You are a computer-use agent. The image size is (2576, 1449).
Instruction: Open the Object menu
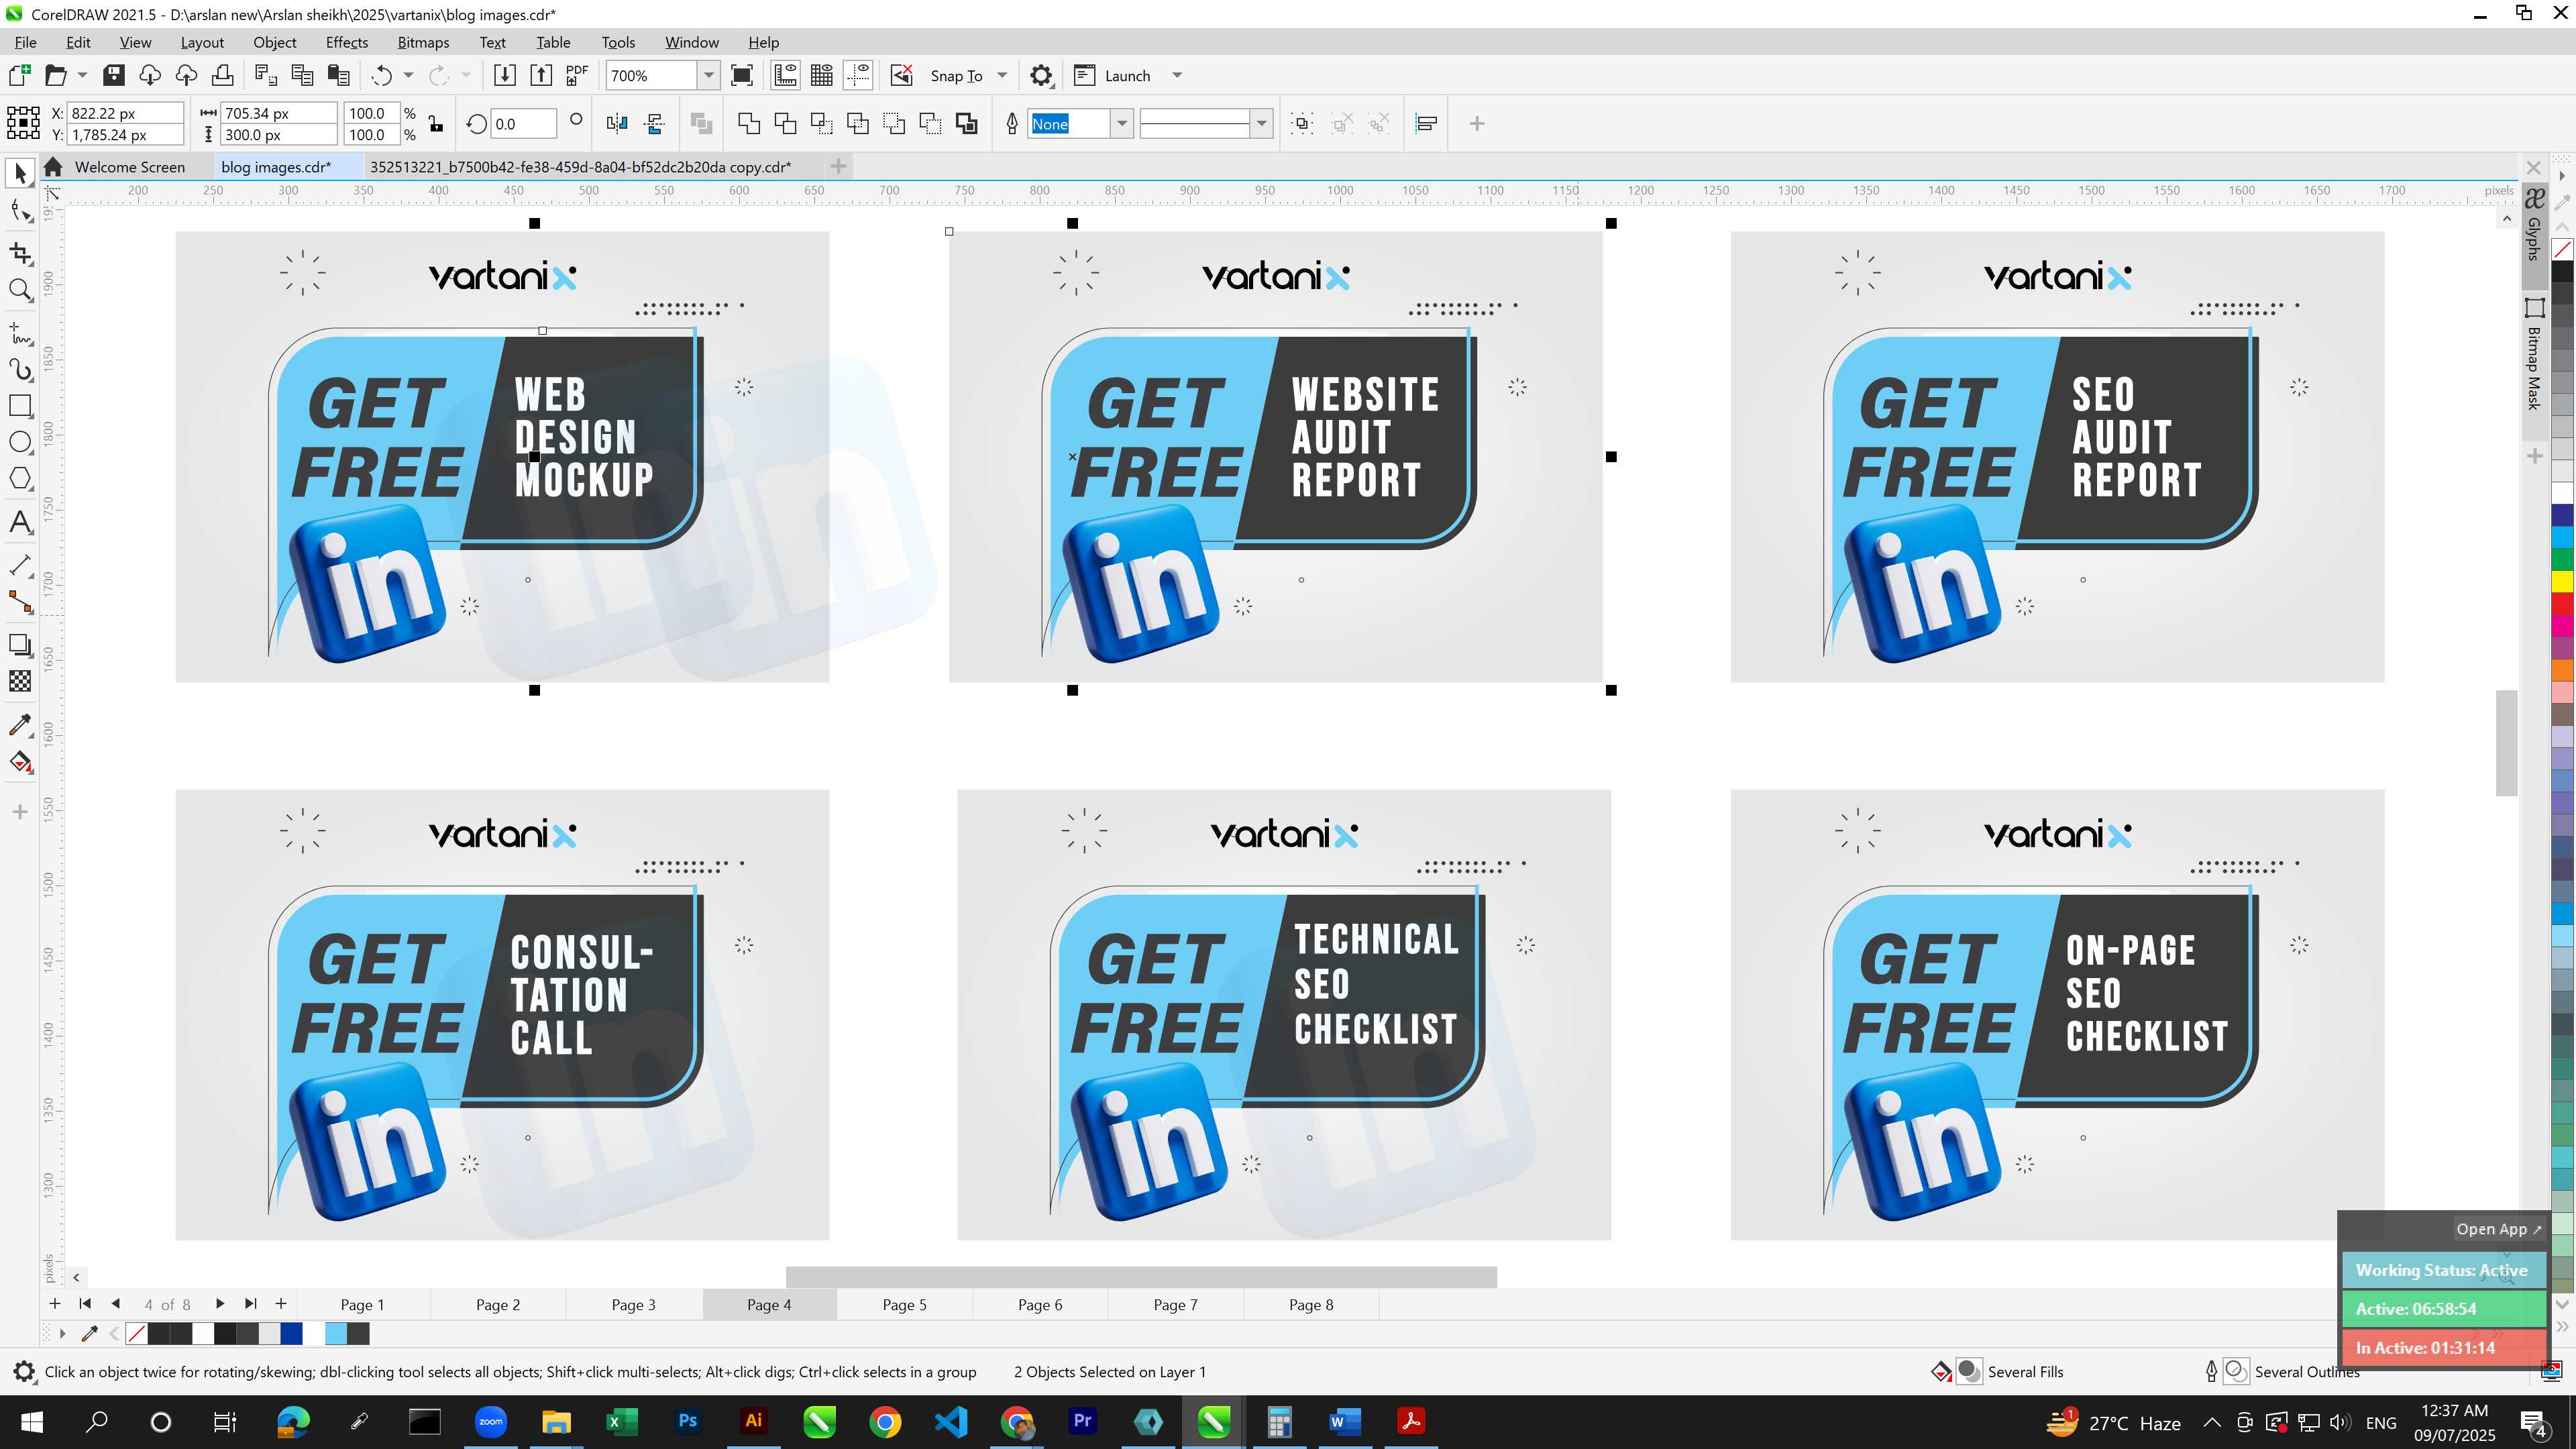point(274,42)
